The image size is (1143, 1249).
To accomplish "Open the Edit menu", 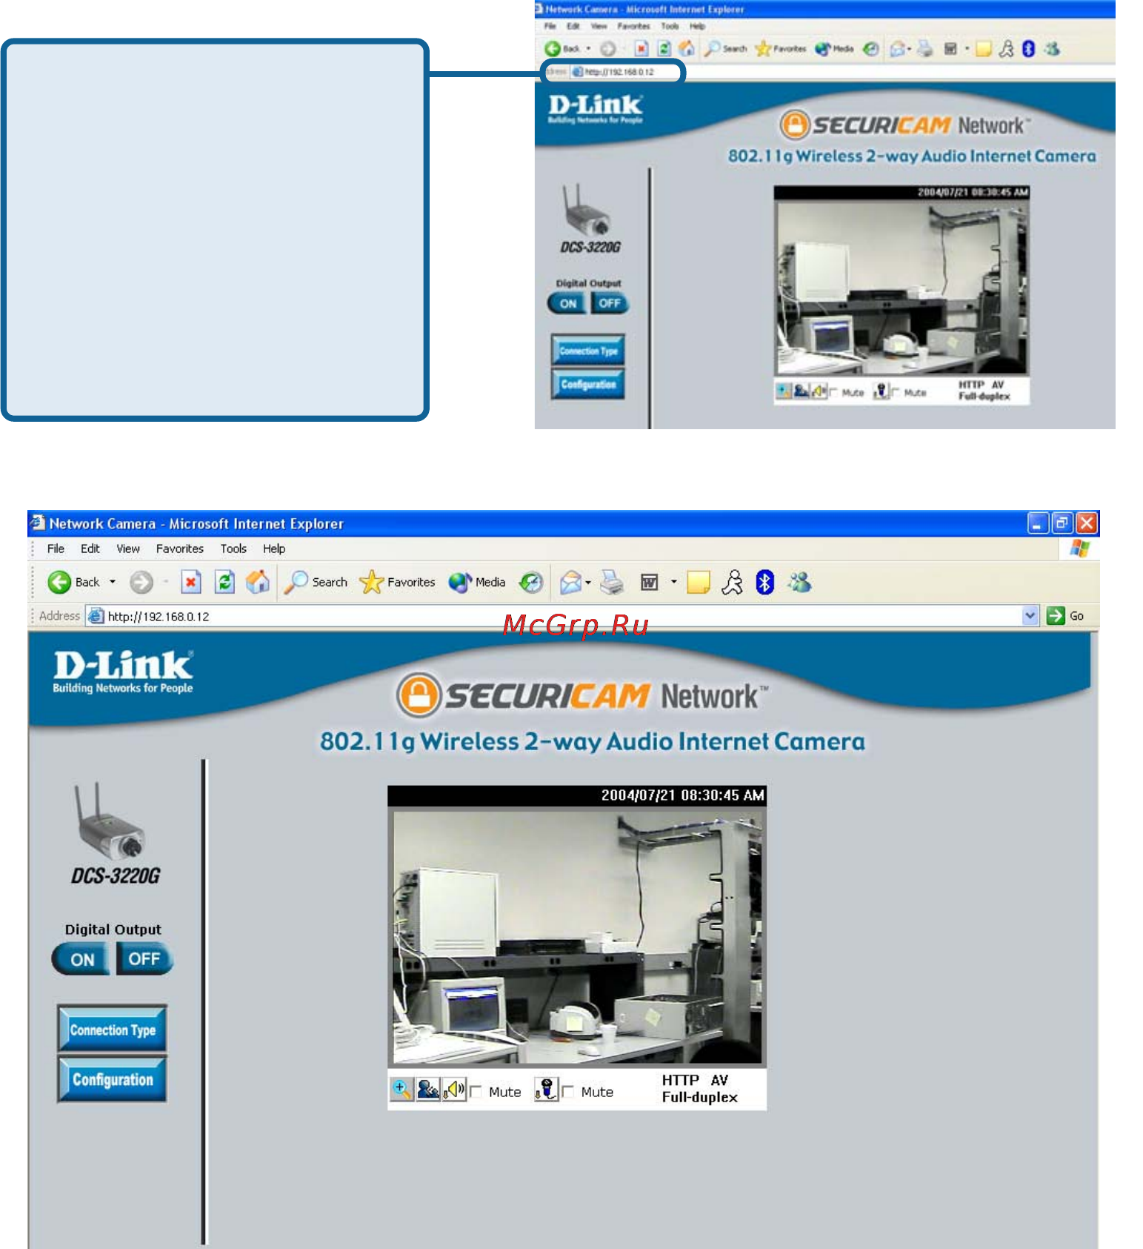I will coord(90,549).
